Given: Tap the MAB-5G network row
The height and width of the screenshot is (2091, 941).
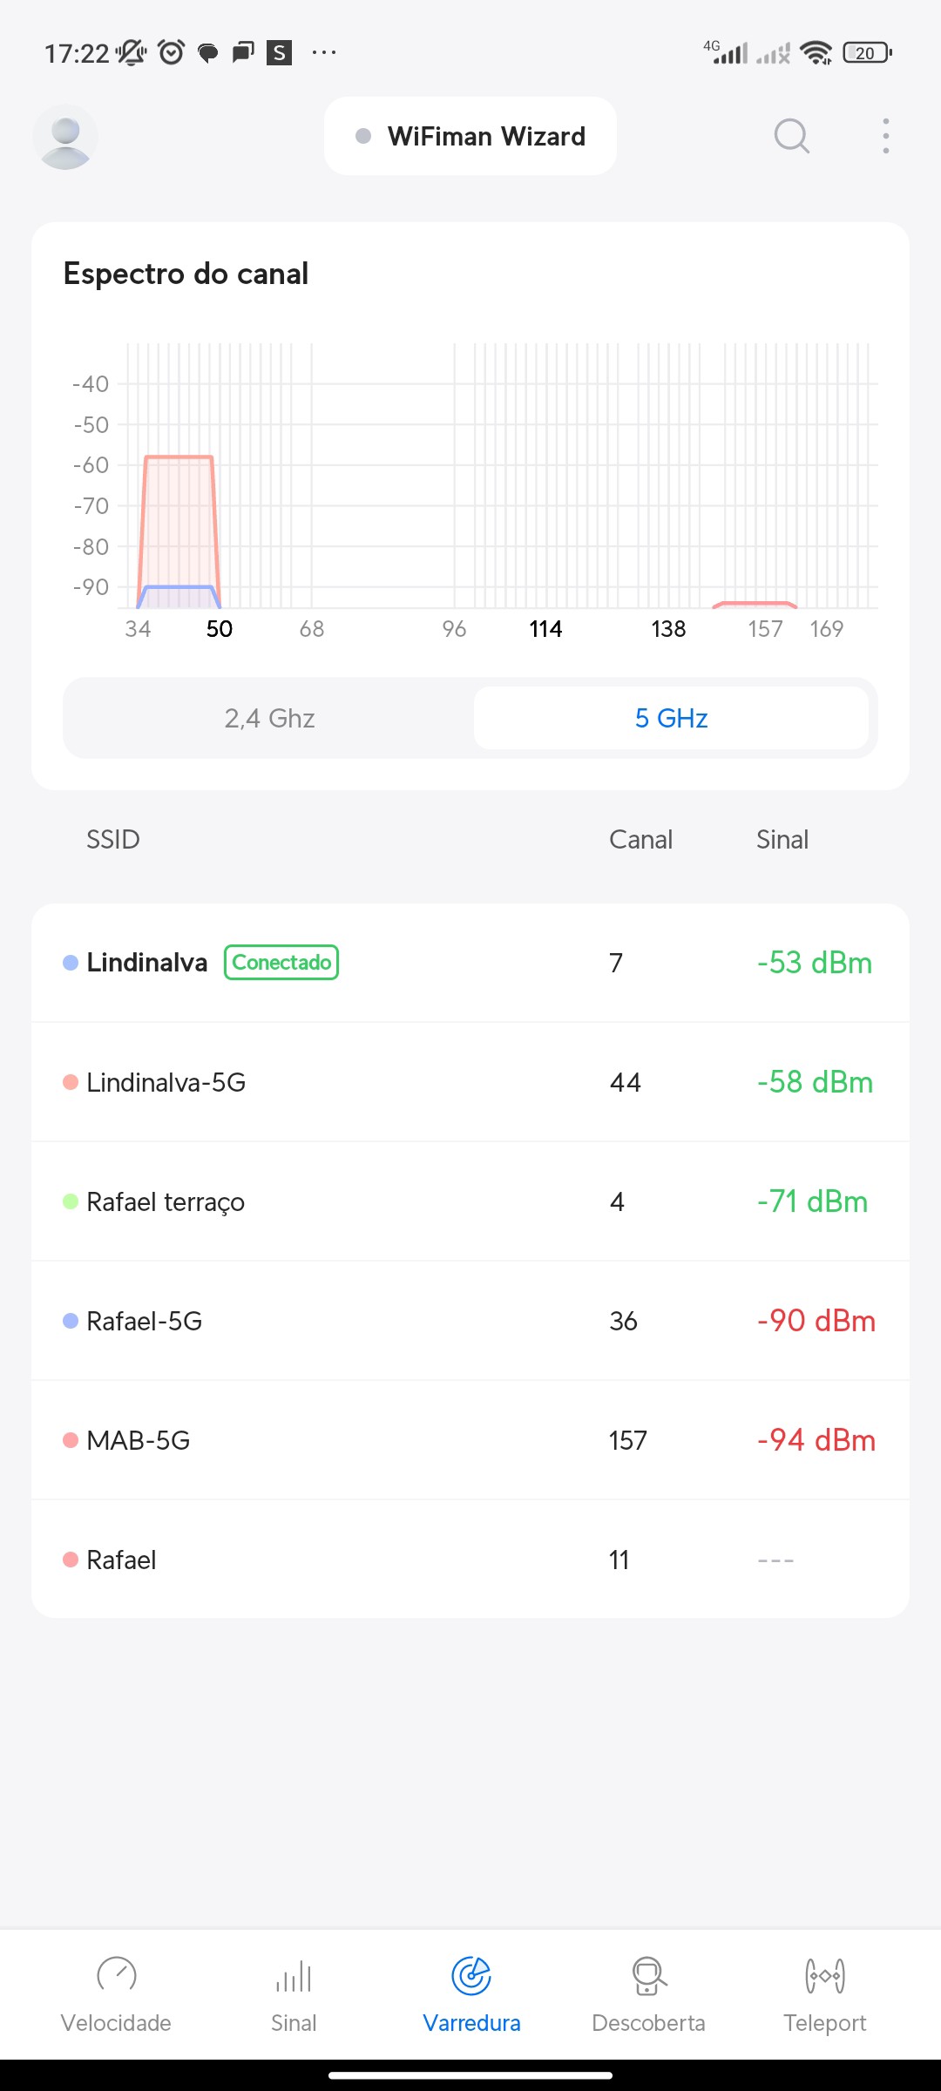Looking at the screenshot, I should coord(470,1440).
